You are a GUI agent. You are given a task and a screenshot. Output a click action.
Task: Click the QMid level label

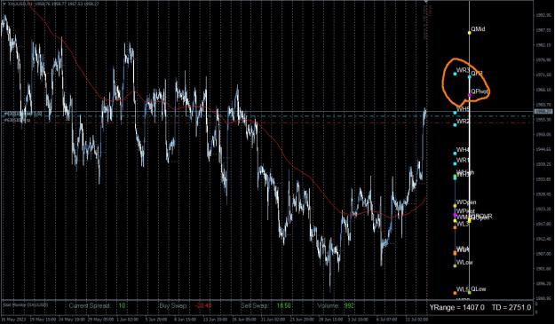pos(479,29)
